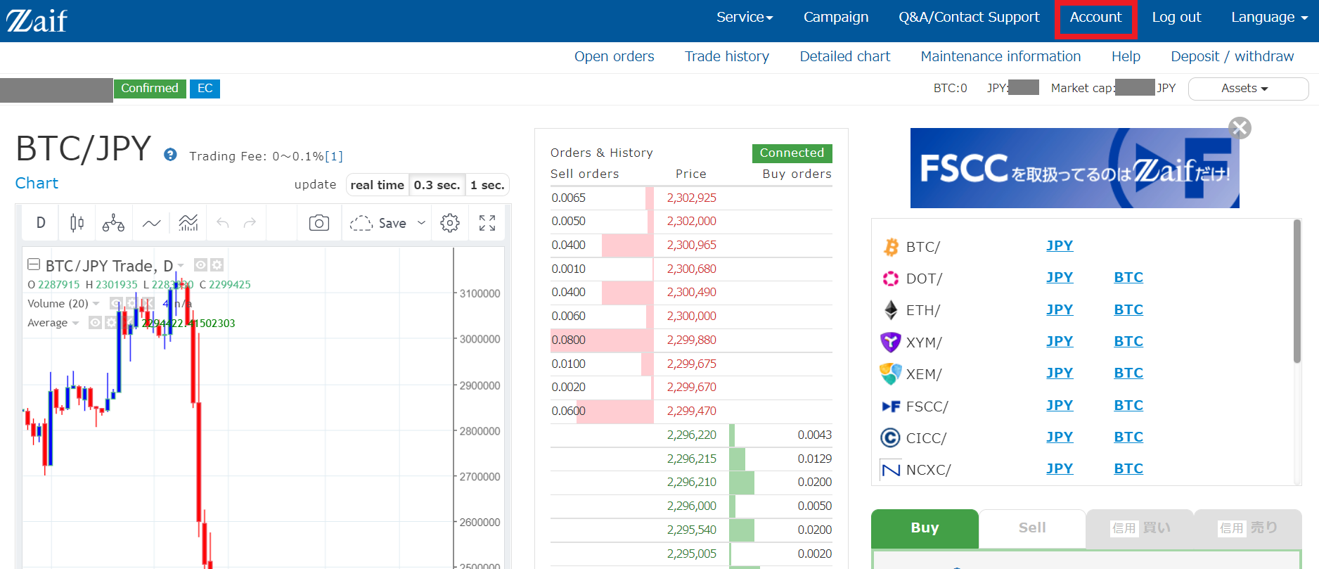
Task: Open the Campaign menu item
Action: pos(836,18)
